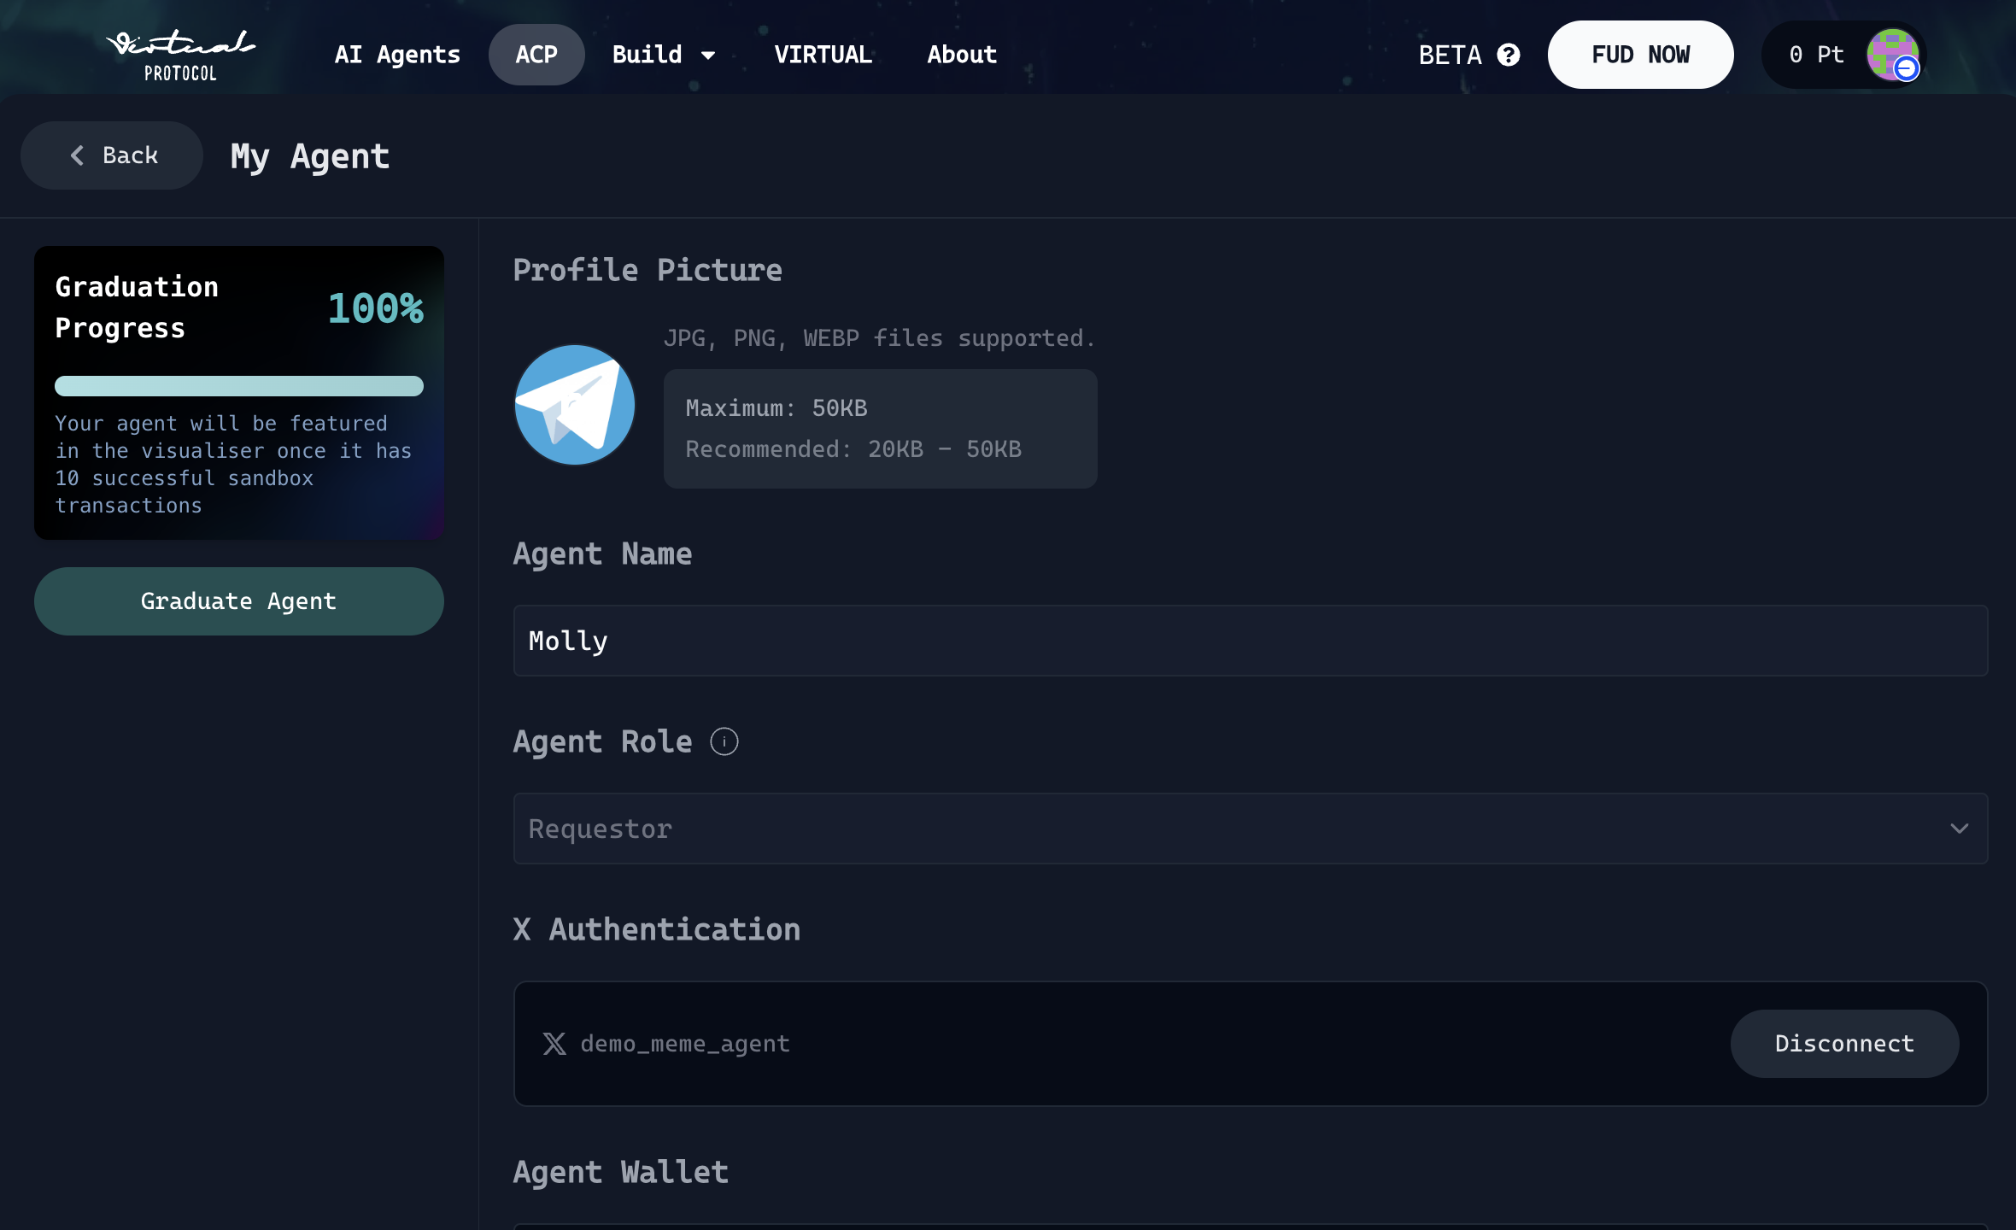Focus the Agent Name field containing Molly
Viewport: 2016px width, 1230px height.
[1250, 641]
